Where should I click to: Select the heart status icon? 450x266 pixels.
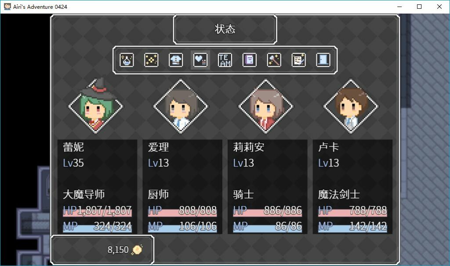(x=200, y=60)
